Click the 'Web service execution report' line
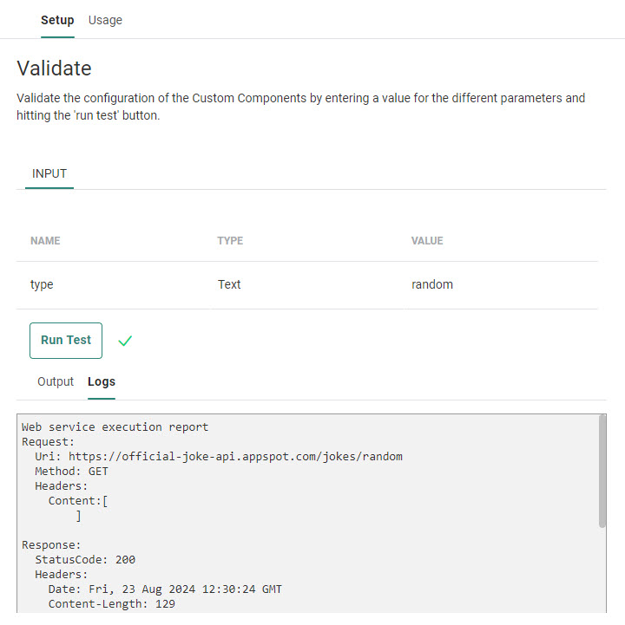Viewport: 625px width, 625px height. point(115,426)
